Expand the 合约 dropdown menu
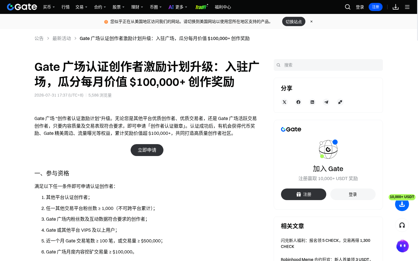418x261 pixels. coord(100,7)
